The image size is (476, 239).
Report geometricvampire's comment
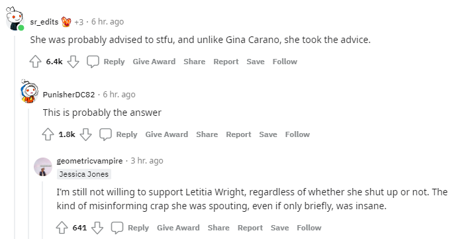point(250,228)
